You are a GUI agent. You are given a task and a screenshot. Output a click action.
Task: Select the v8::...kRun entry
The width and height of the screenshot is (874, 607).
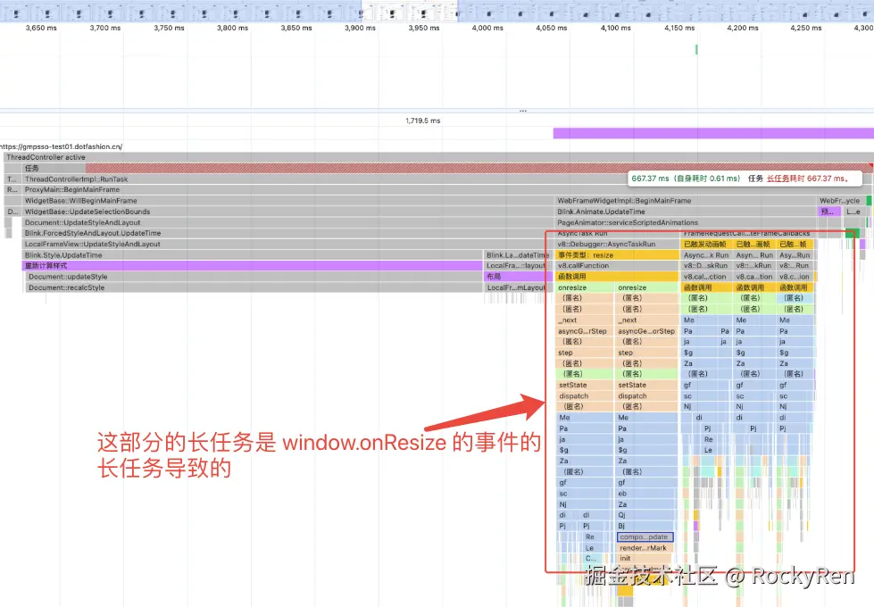click(753, 266)
